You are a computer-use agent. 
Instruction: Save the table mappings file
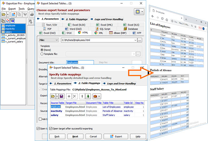click(61, 96)
